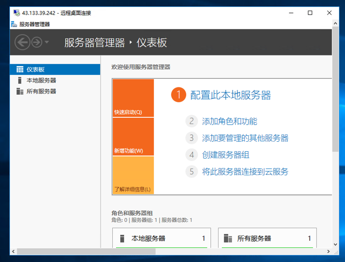This screenshot has width=345, height=262.
Task: Click the 本地服务器 tile server icon
Action: tap(122, 239)
